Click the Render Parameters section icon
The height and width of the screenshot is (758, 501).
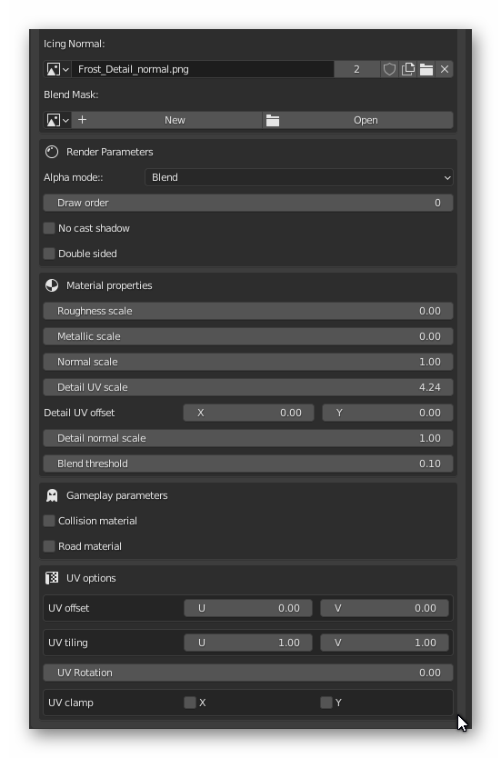click(52, 152)
